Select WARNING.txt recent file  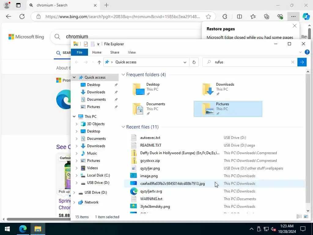point(215,199)
